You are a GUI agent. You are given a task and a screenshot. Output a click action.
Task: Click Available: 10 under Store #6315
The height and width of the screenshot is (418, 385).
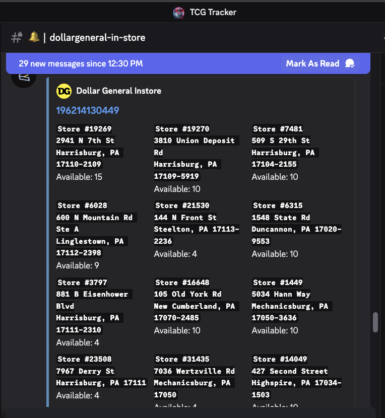tap(275, 254)
